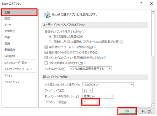
Task: Open クイック アクセス ツール バー settings
Action: pos(19,69)
